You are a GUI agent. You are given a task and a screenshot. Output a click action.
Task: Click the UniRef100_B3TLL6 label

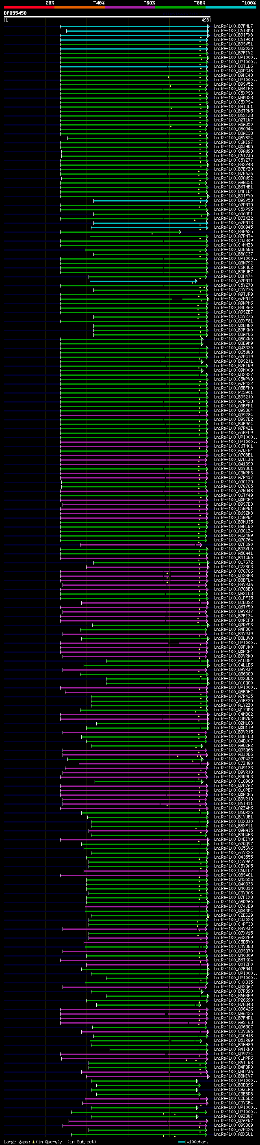point(233,66)
